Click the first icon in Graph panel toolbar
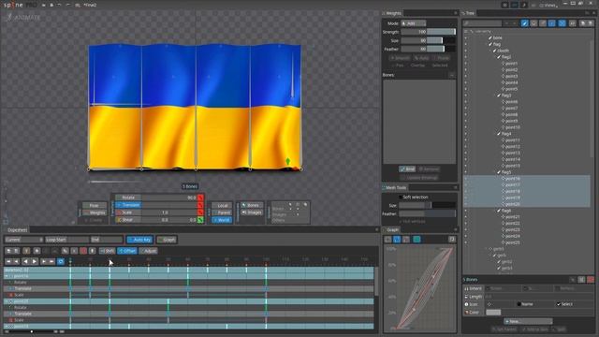The width and height of the screenshot is (599, 337). tap(387, 240)
